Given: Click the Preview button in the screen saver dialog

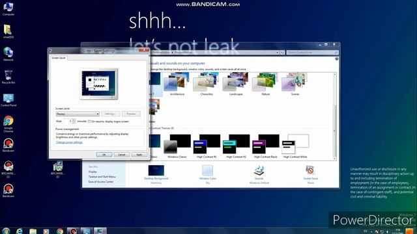Looking at the screenshot, I should [131, 114].
